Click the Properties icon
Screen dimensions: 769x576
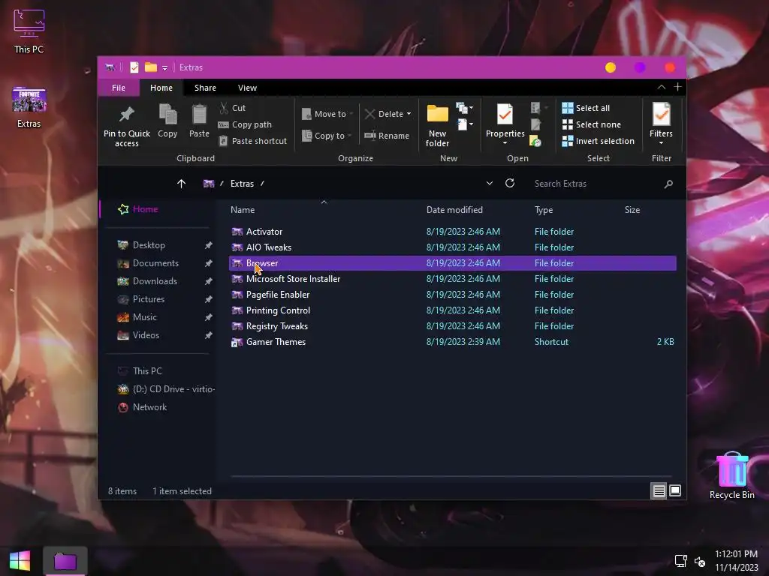pos(505,115)
